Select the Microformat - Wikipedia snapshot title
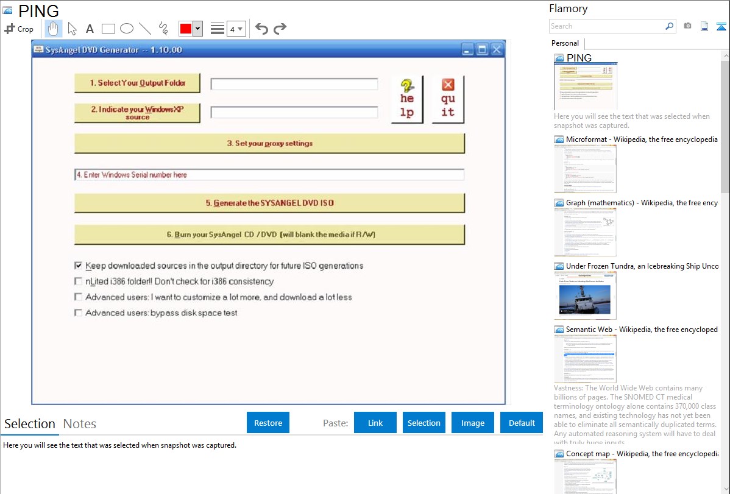This screenshot has width=730, height=494. [x=642, y=139]
